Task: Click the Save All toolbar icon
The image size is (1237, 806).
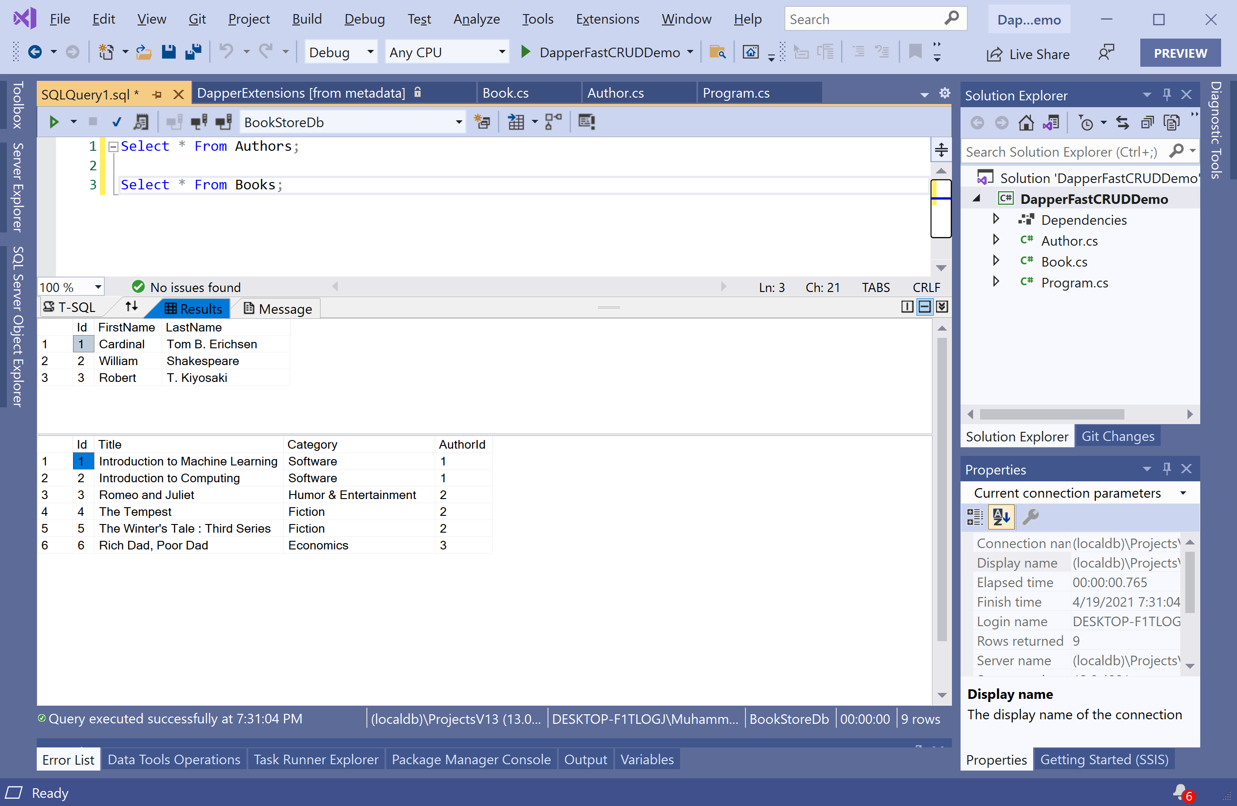Action: click(x=193, y=52)
